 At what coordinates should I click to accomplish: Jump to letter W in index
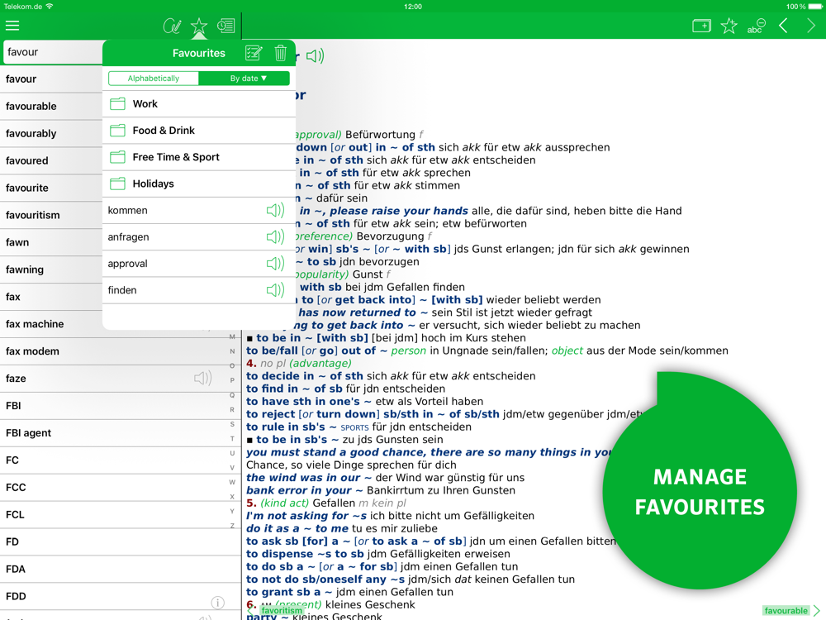(x=232, y=482)
